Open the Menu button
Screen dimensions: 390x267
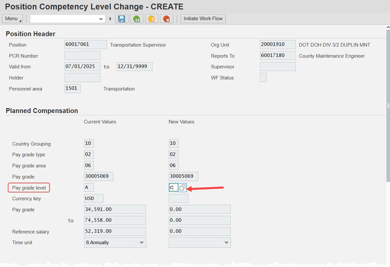pos(12,19)
